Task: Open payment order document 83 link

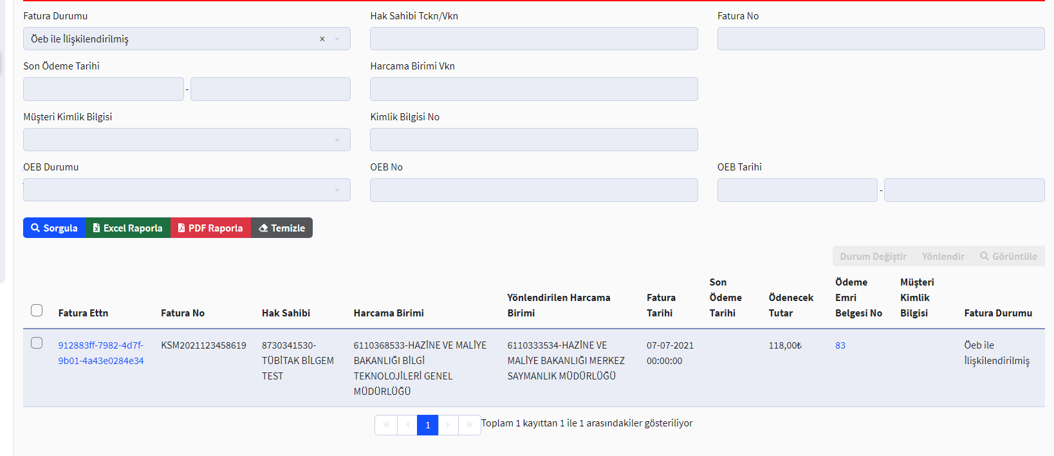Action: [x=840, y=345]
